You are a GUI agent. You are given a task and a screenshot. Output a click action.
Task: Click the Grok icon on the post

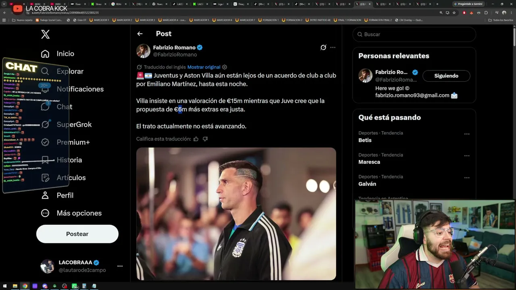323,48
